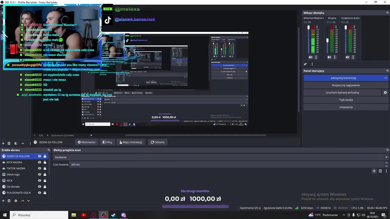
Task: Unlock the PLN DONATE OGLN source
Action: (x=45, y=193)
